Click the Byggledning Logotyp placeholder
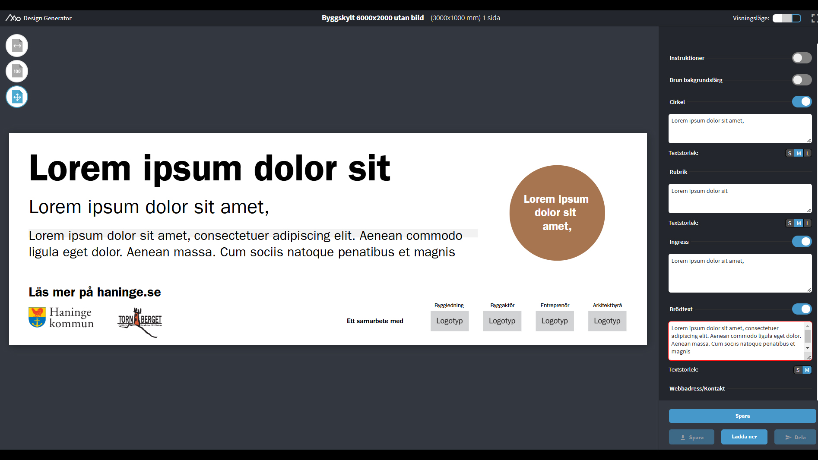 (x=449, y=321)
